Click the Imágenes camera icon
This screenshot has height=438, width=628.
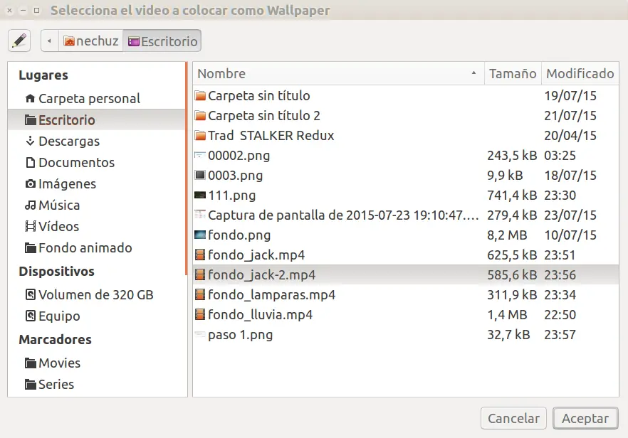30,183
